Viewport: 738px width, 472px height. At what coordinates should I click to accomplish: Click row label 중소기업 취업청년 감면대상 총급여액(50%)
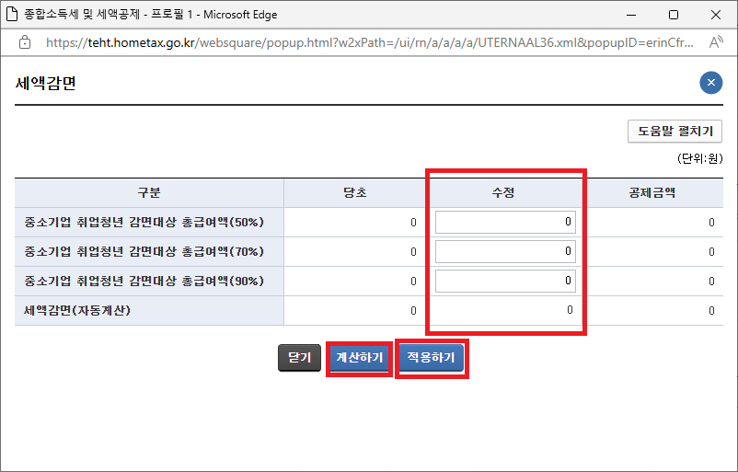pos(144,222)
